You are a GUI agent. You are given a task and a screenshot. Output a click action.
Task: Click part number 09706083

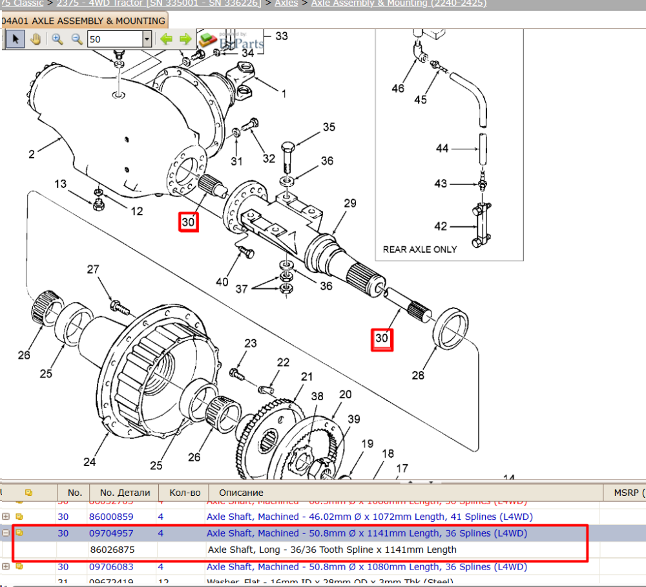point(111,567)
